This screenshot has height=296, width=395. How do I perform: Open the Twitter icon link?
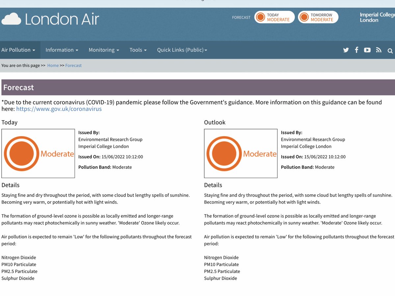click(346, 50)
